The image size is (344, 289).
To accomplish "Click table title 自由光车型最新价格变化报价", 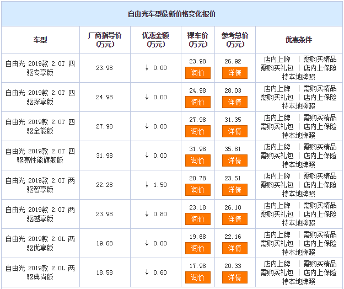I will pos(172,14).
